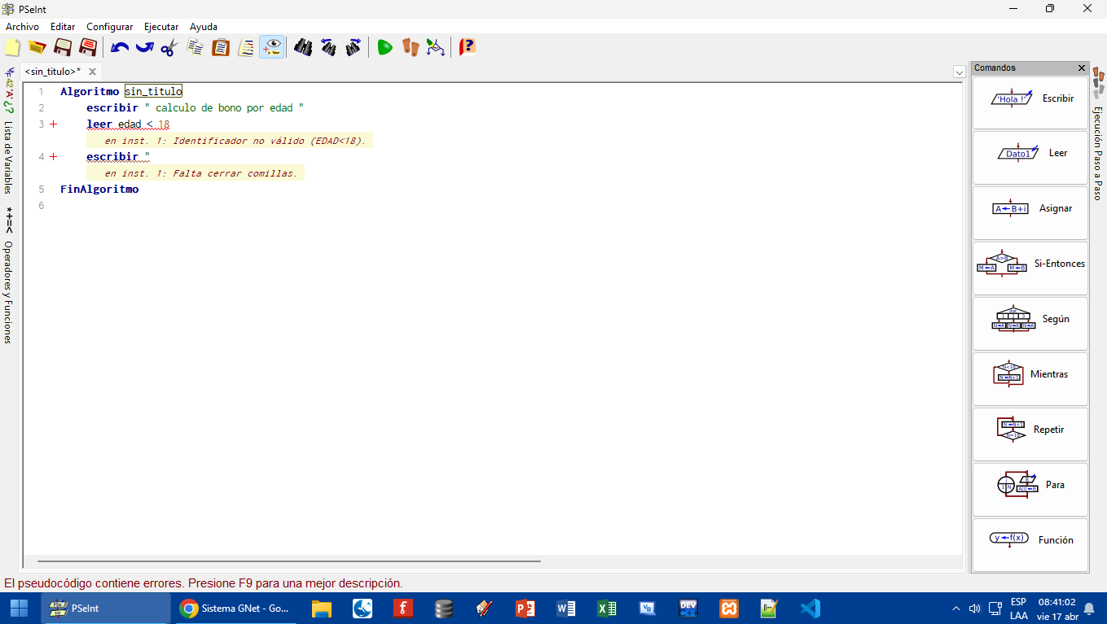Click the Undo arrow icon
Viewport: 1107px width, 624px height.
(120, 47)
